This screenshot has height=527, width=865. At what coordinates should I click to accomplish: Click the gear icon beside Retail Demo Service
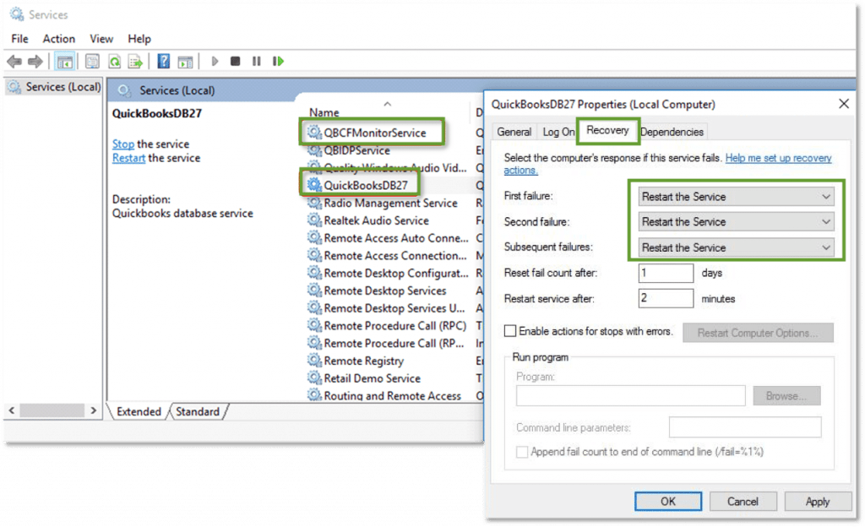314,378
